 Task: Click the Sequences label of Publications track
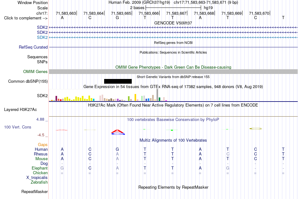point(37,57)
